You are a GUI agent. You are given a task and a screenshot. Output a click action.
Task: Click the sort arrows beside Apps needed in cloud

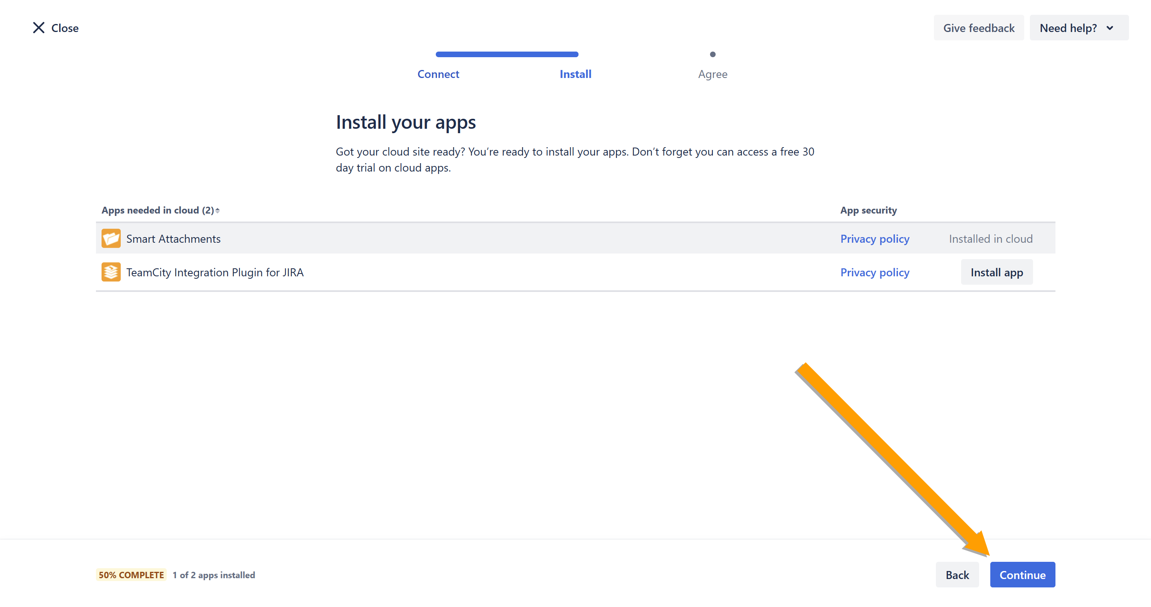click(x=217, y=210)
